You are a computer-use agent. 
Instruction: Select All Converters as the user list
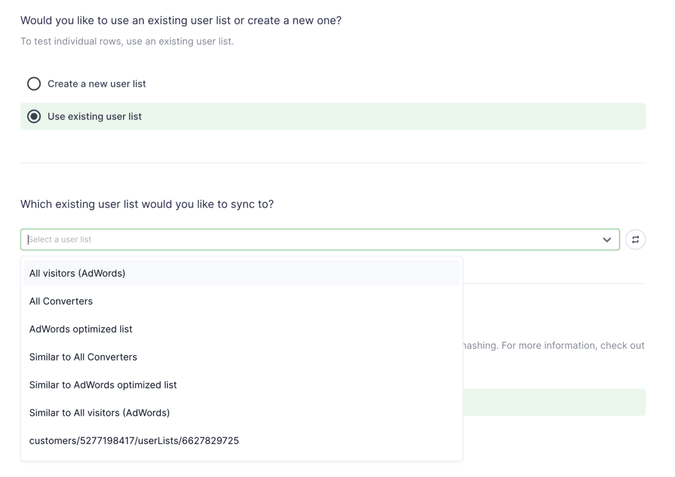(x=61, y=301)
